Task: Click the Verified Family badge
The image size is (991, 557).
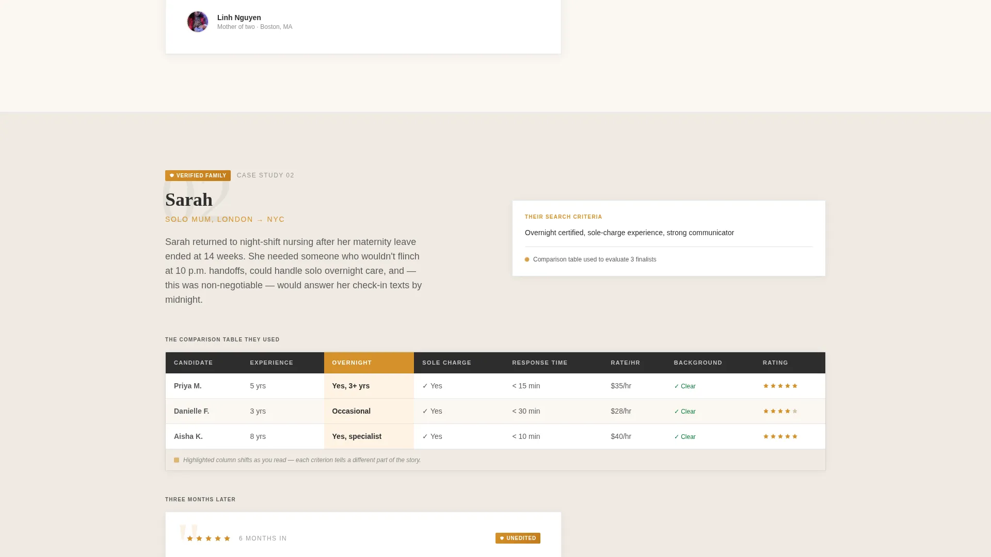Action: click(198, 175)
